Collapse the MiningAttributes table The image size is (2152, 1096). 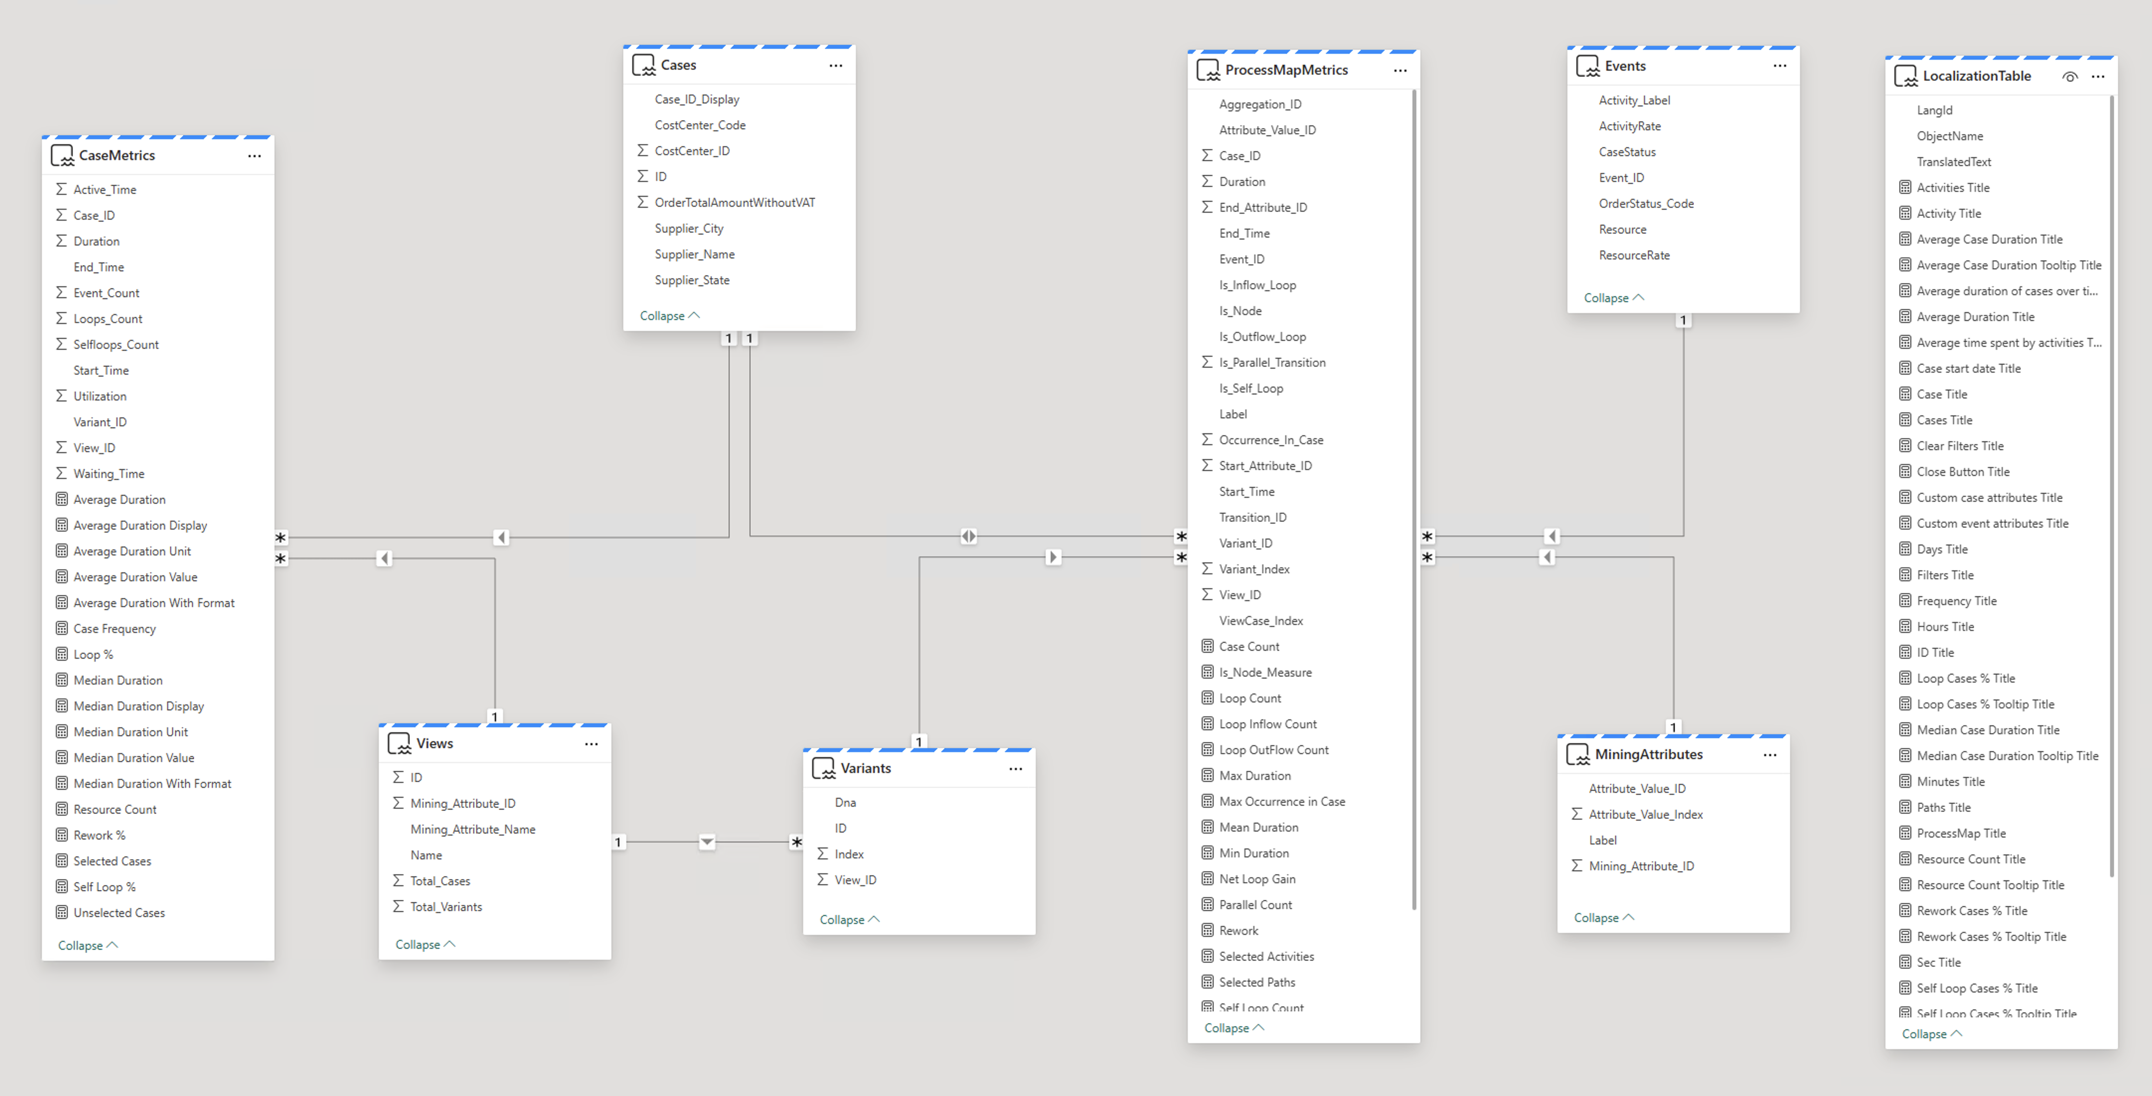click(1604, 918)
